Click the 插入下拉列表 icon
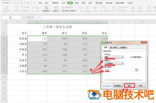Screen dimensions: 156x103 pos(105,8)
